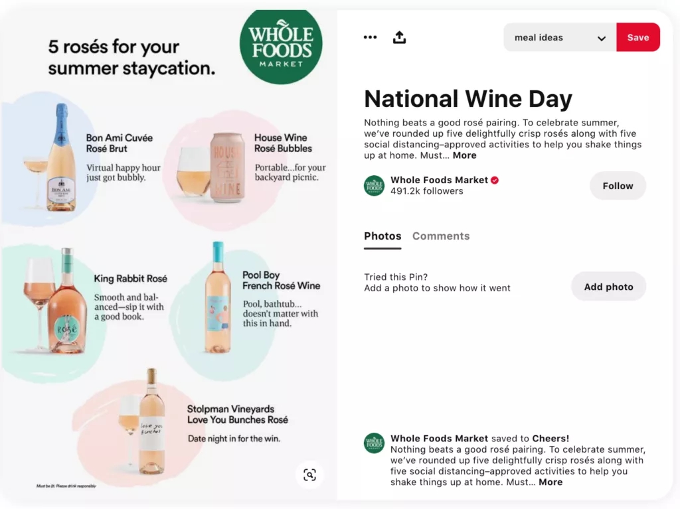Expand the meal ideas board dropdown
The height and width of the screenshot is (509, 680).
click(x=559, y=37)
